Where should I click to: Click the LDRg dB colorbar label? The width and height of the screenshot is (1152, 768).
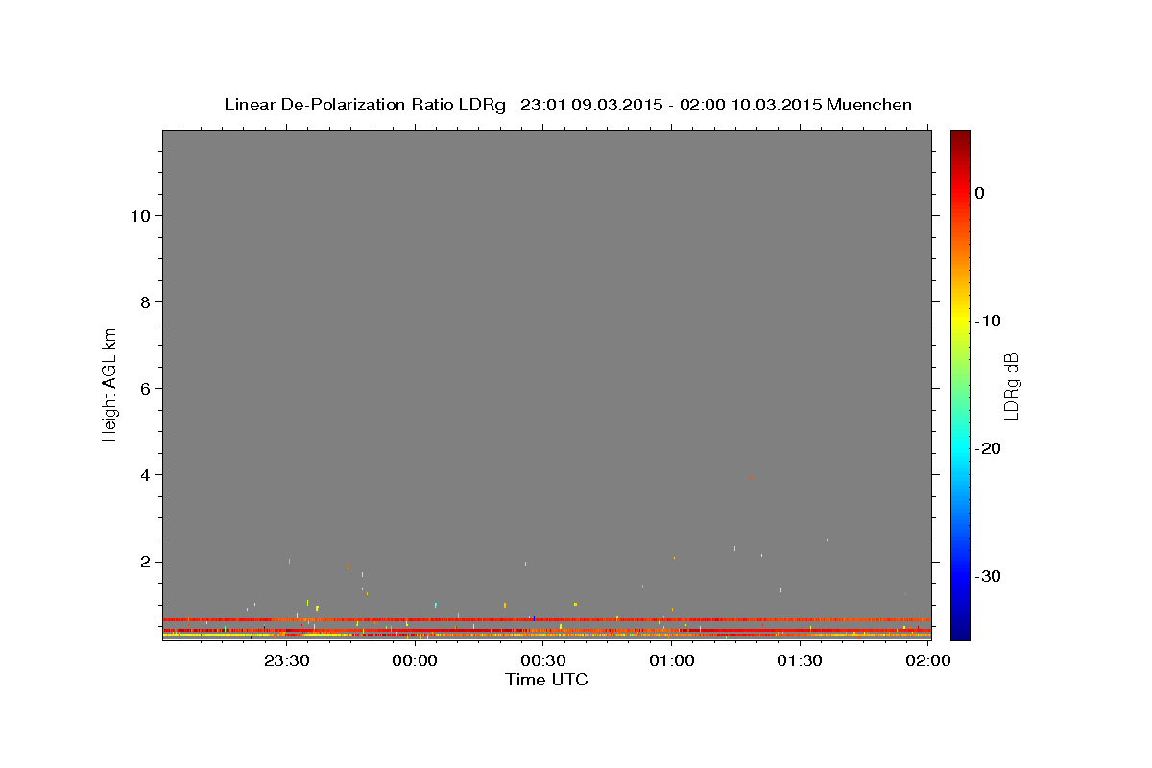[x=1010, y=386]
